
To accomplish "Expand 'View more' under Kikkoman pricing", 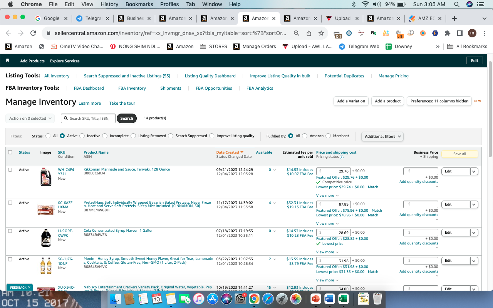I will coord(327,196).
